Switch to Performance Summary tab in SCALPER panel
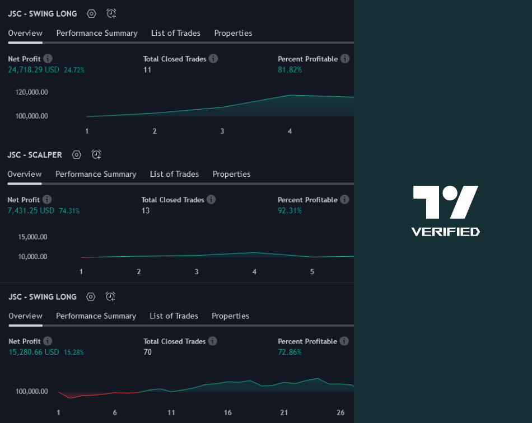Screen dimensions: 532x423 (96, 174)
